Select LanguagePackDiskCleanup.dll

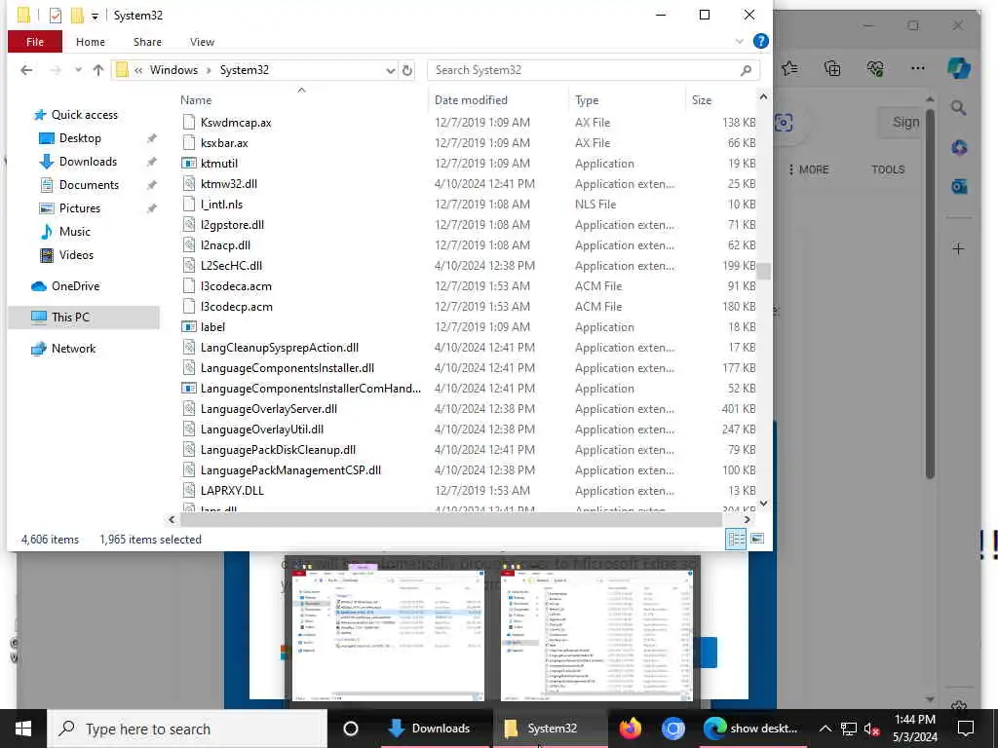click(x=278, y=450)
